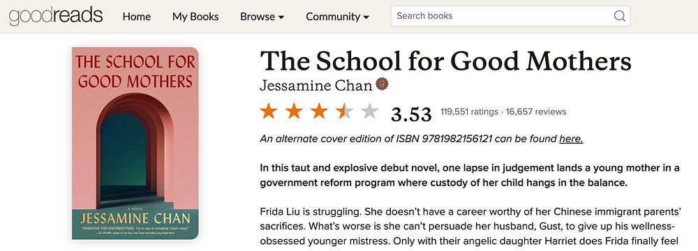Screen dimensions: 698x251
Task: Click the half-filled fourth star
Action: point(345,111)
